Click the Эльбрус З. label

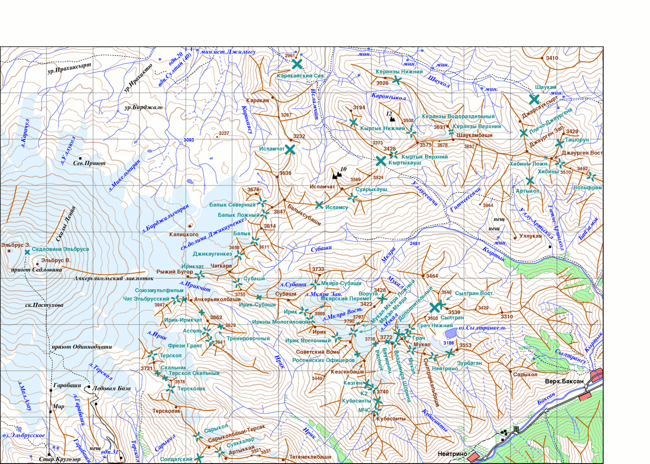(15, 245)
